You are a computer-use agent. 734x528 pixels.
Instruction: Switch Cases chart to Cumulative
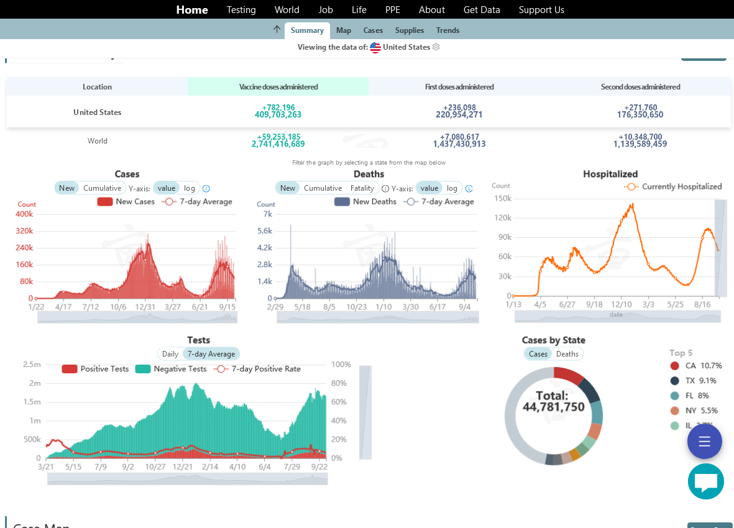tap(102, 188)
